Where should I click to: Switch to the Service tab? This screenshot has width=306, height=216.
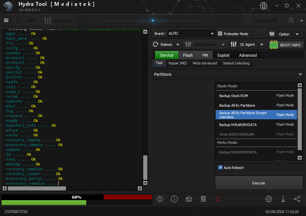[x=167, y=55]
